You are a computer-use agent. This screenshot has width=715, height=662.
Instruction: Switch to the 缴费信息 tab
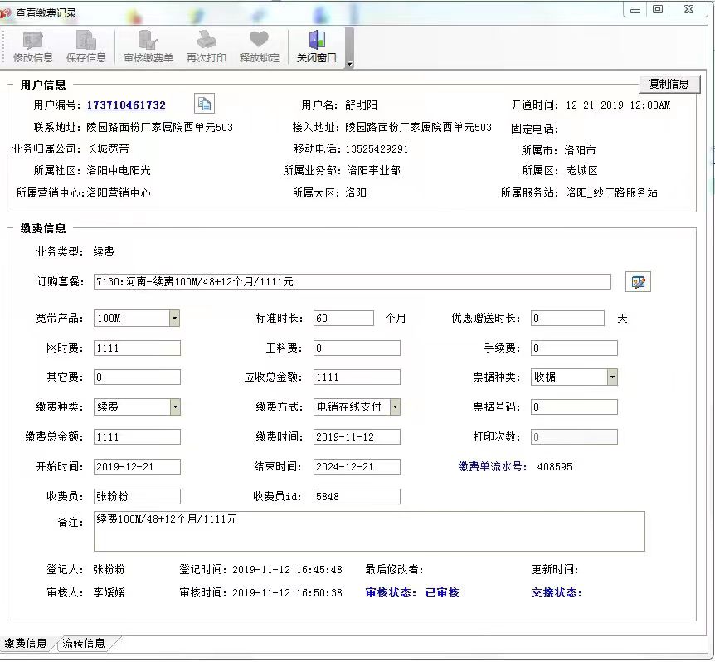pyautogui.click(x=27, y=643)
